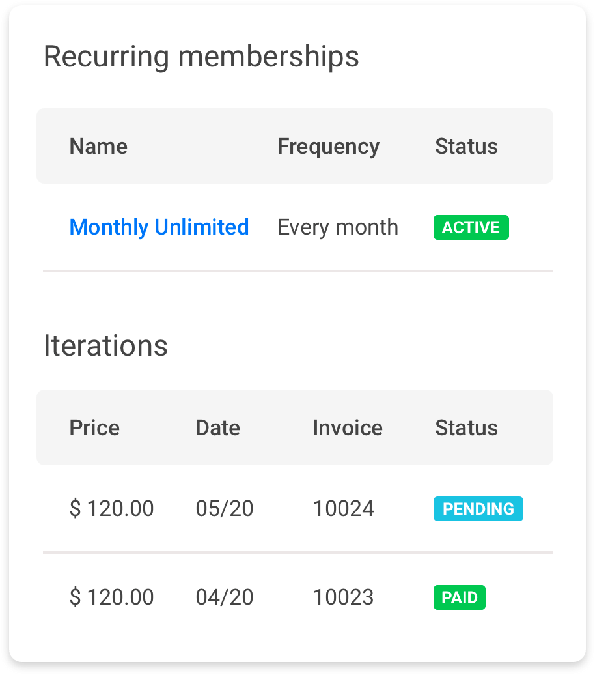Open invoice number 10023

click(x=343, y=597)
